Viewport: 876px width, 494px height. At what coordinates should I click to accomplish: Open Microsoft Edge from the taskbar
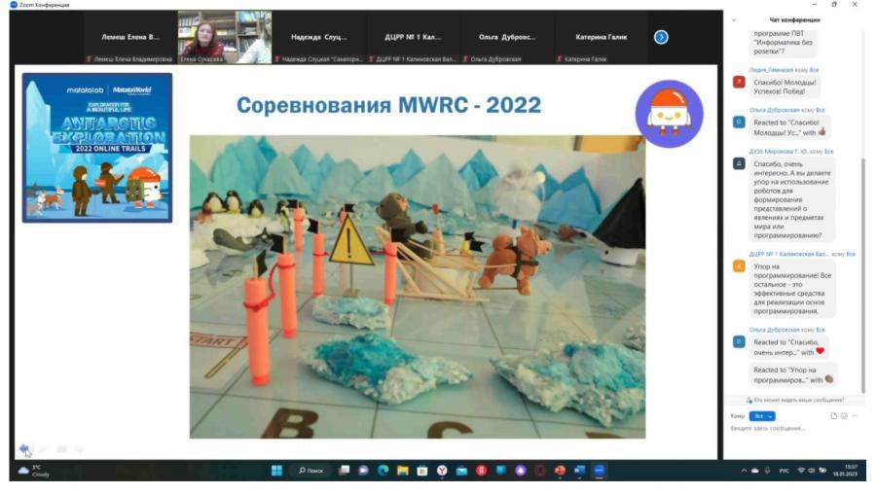click(383, 471)
